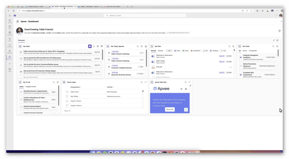Refresh the My To-Do card
Screen dimensions: 289x159
[54, 82]
